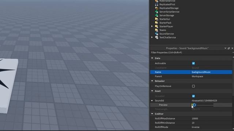Click the Preview playback slider track
Screen dimensions: 234x131
pyautogui.click(x=204, y=105)
